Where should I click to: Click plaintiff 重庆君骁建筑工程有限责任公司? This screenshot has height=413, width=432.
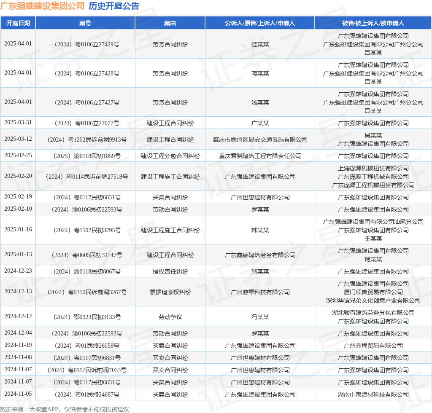pos(260,156)
